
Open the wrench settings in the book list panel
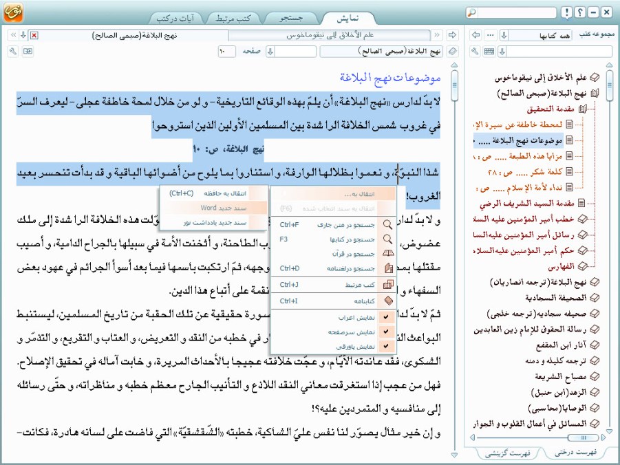pos(475,52)
